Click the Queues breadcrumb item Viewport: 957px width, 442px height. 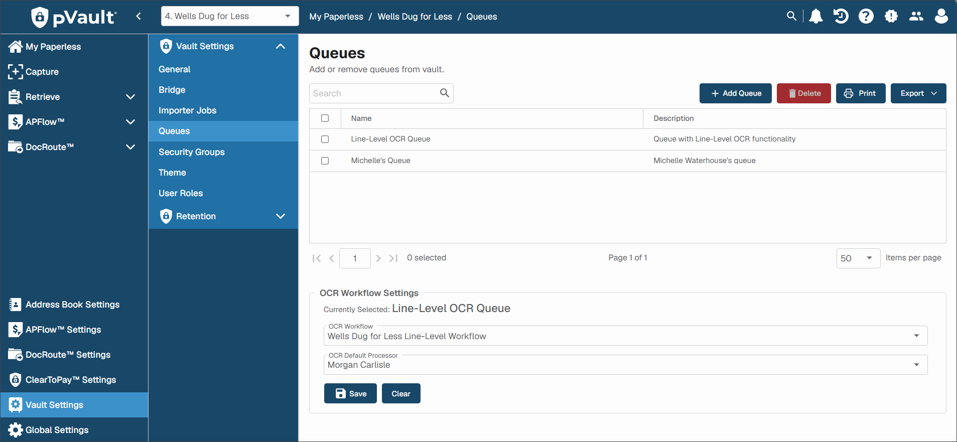[x=482, y=17]
